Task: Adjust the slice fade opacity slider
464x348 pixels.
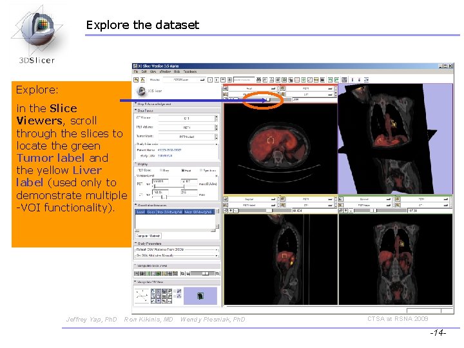Action: pyautogui.click(x=202, y=274)
